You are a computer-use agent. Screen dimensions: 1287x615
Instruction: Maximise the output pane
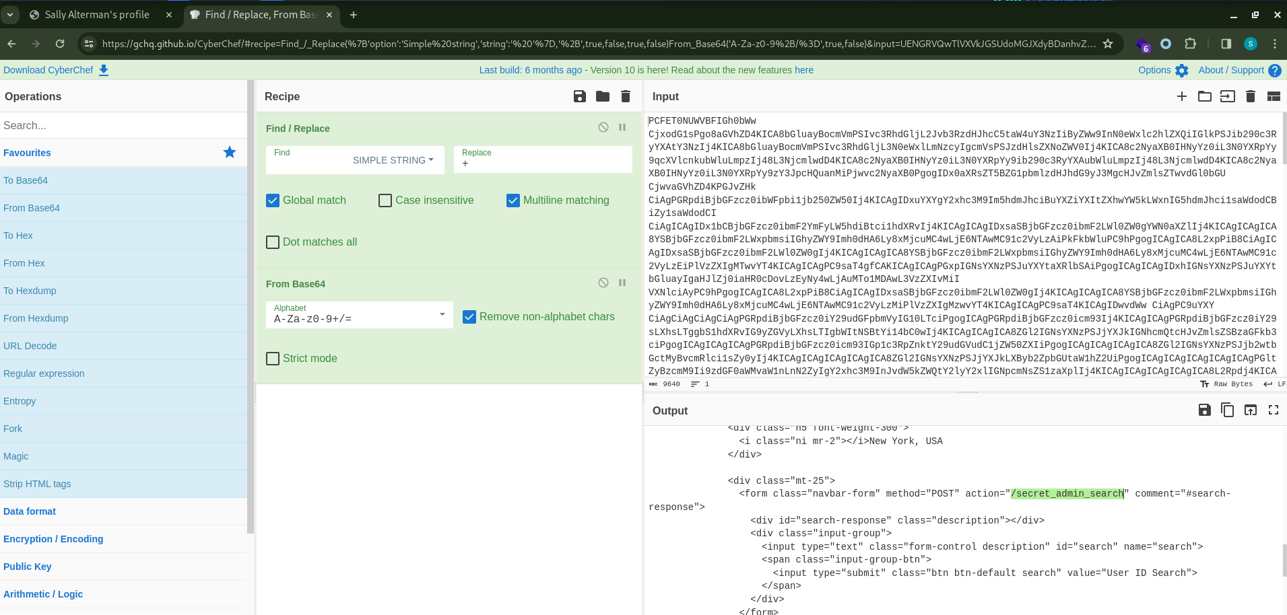point(1274,410)
